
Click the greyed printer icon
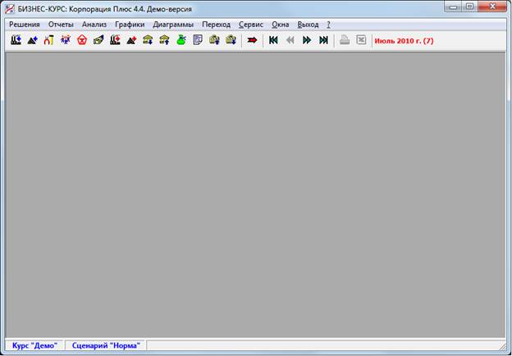pos(345,40)
